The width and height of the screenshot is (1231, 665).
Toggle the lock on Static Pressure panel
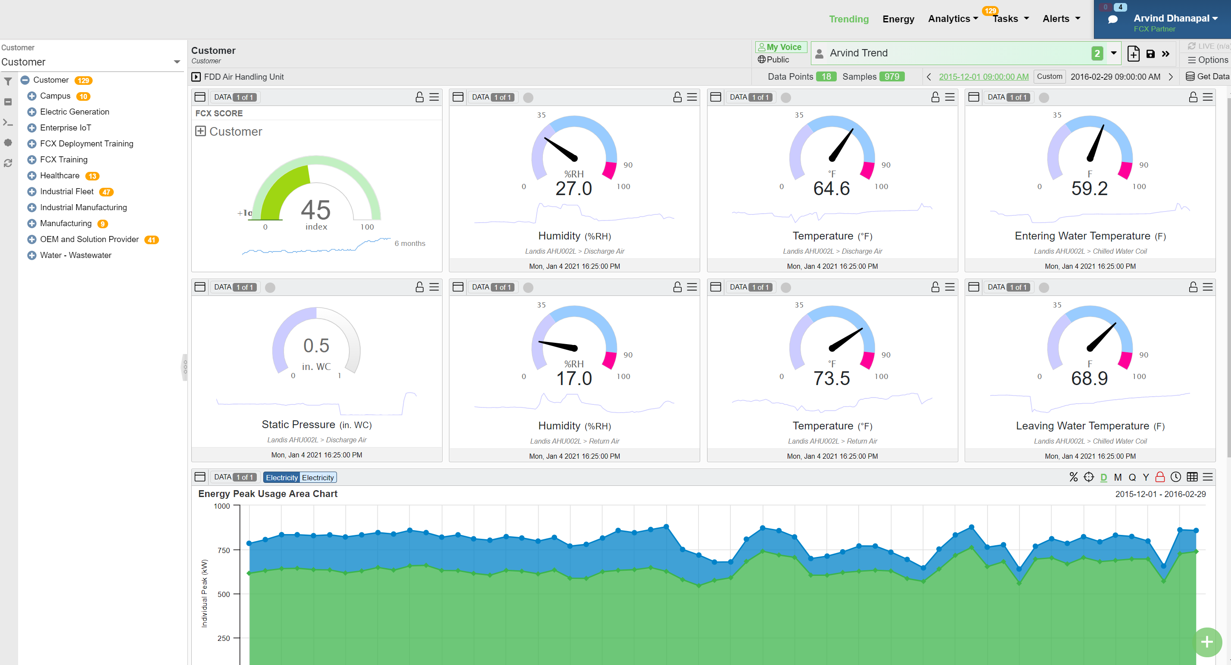pos(420,287)
